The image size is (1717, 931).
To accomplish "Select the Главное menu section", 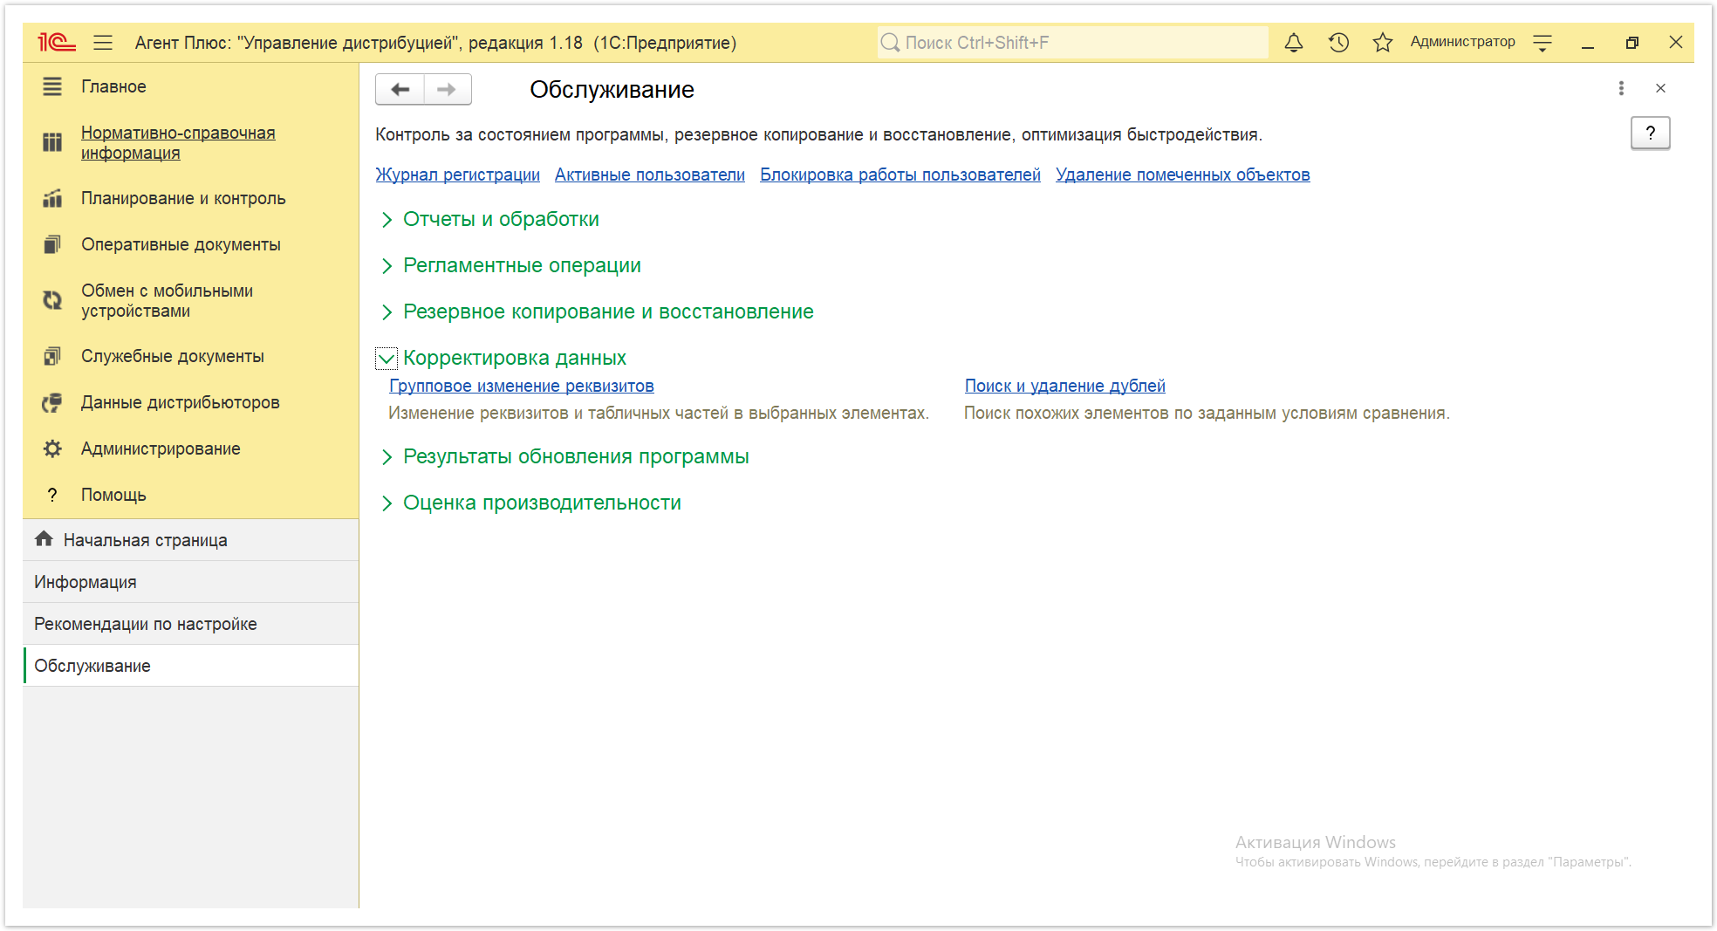I will coord(191,86).
